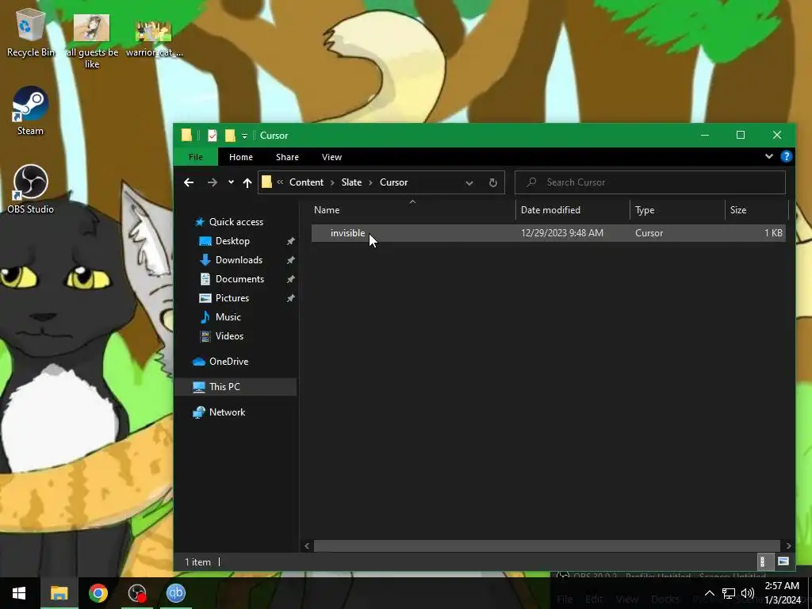Open Explorer Help via question mark icon
Viewport: 812px width, 609px height.
coord(786,156)
